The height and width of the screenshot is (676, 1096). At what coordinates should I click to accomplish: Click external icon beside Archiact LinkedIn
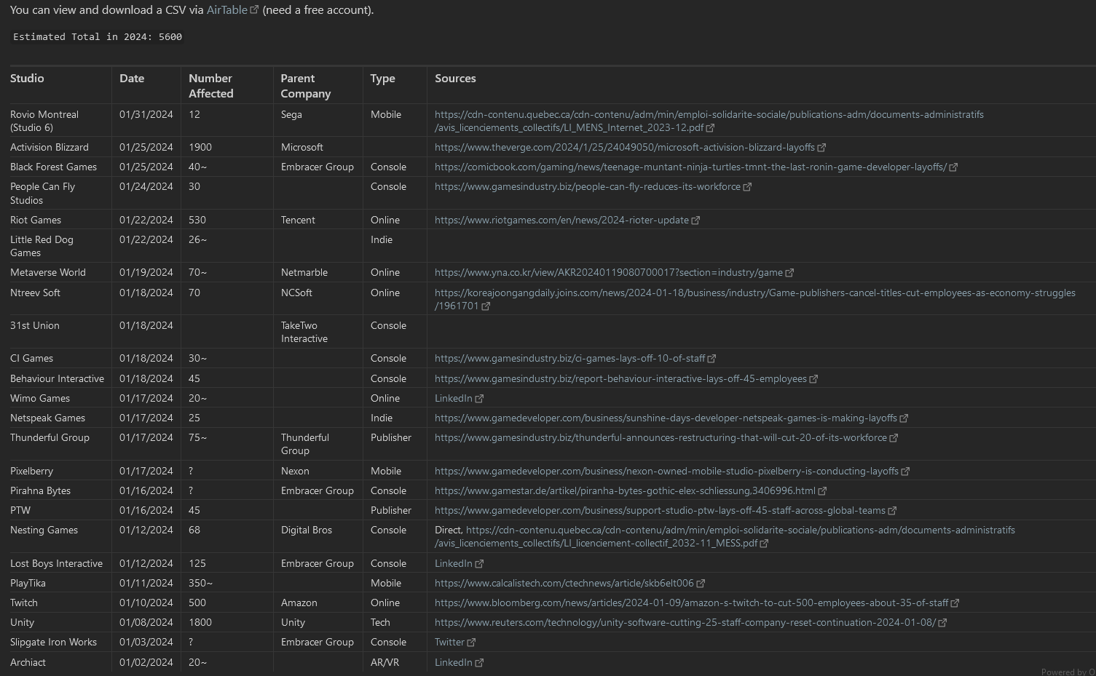pyautogui.click(x=479, y=663)
